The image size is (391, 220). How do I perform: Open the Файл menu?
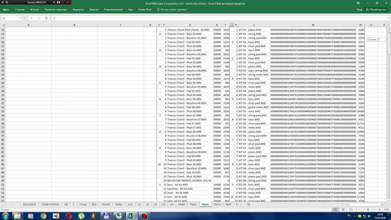coord(6,9)
